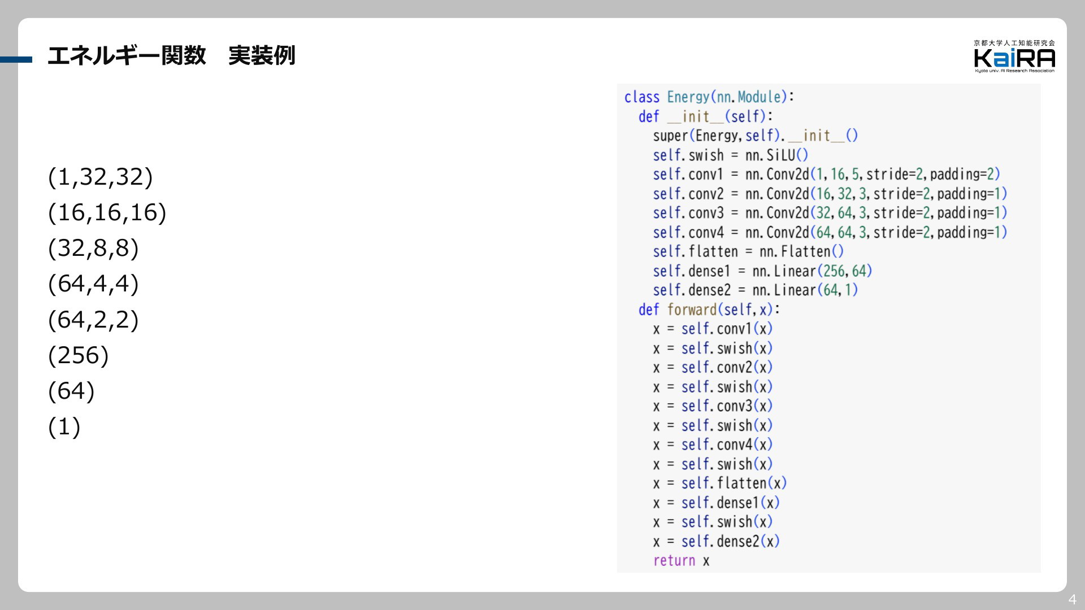The width and height of the screenshot is (1085, 610).
Task: Click the self.conv4 definition line
Action: tap(830, 232)
